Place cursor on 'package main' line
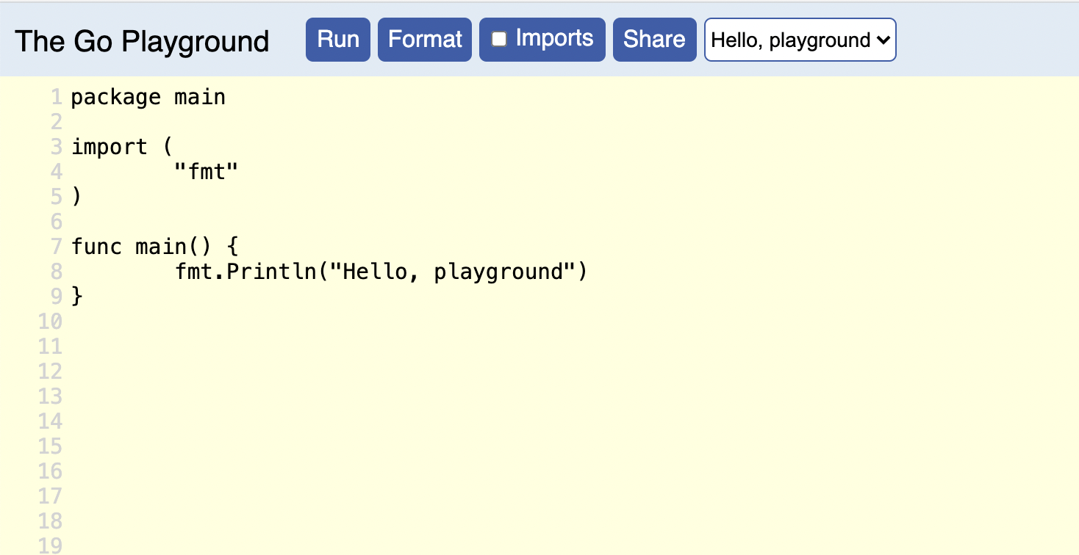This screenshot has height=555, width=1079. click(148, 97)
